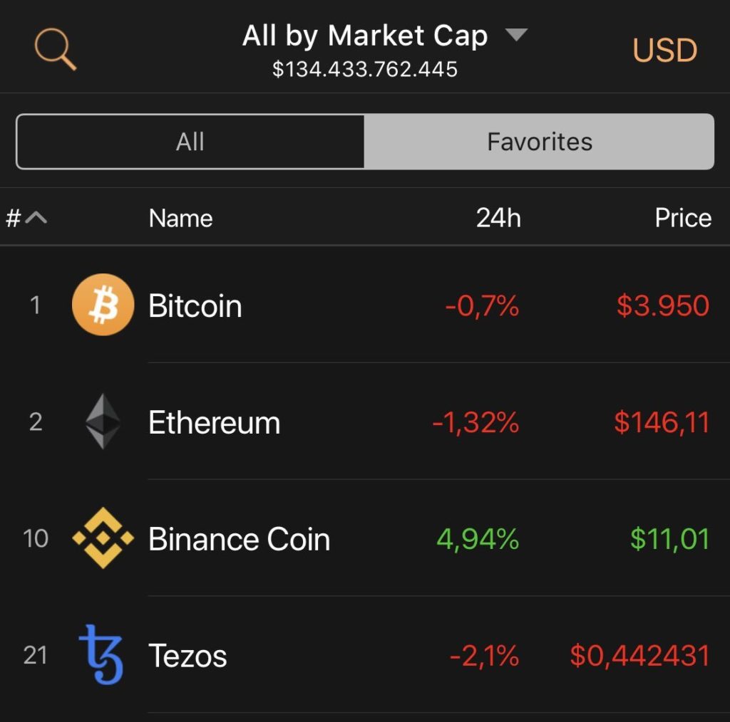Toggle rank sort order arrow
This screenshot has width=730, height=722.
pyautogui.click(x=36, y=218)
